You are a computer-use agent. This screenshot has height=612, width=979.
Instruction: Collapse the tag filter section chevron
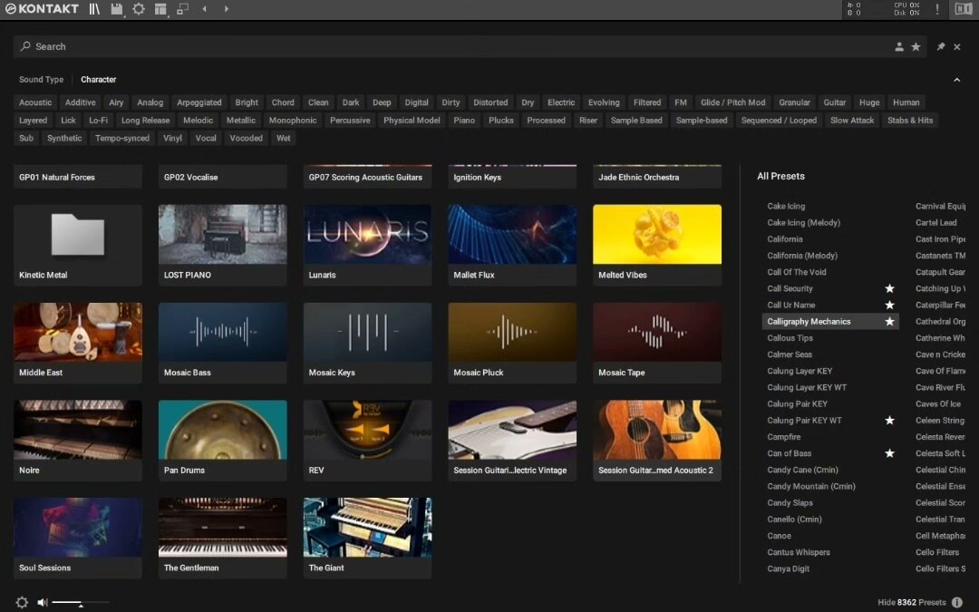click(x=956, y=80)
